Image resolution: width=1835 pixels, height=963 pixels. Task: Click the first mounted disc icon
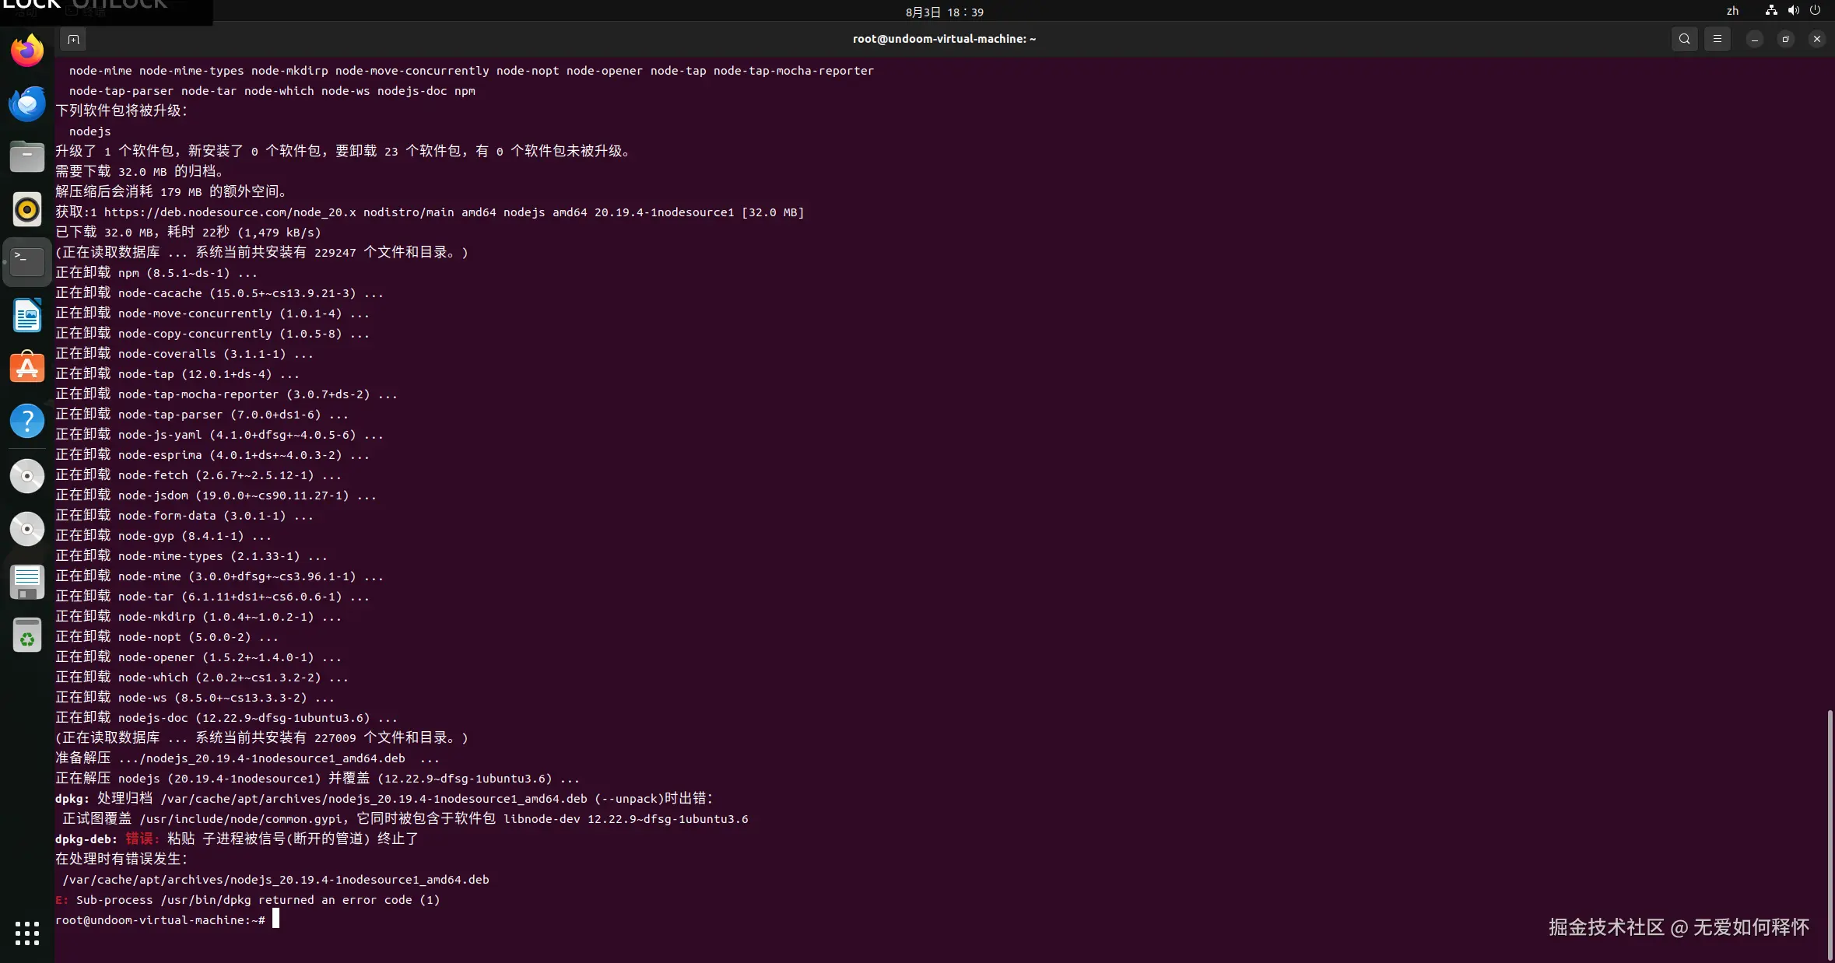point(27,475)
